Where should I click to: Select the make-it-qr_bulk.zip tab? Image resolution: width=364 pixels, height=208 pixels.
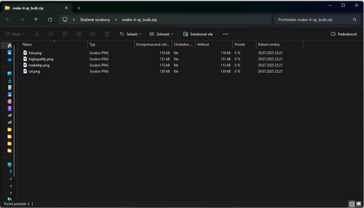pos(37,8)
